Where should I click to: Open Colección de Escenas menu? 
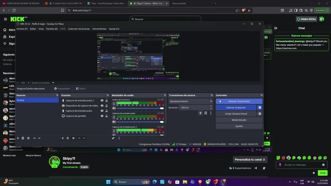point(79,29)
